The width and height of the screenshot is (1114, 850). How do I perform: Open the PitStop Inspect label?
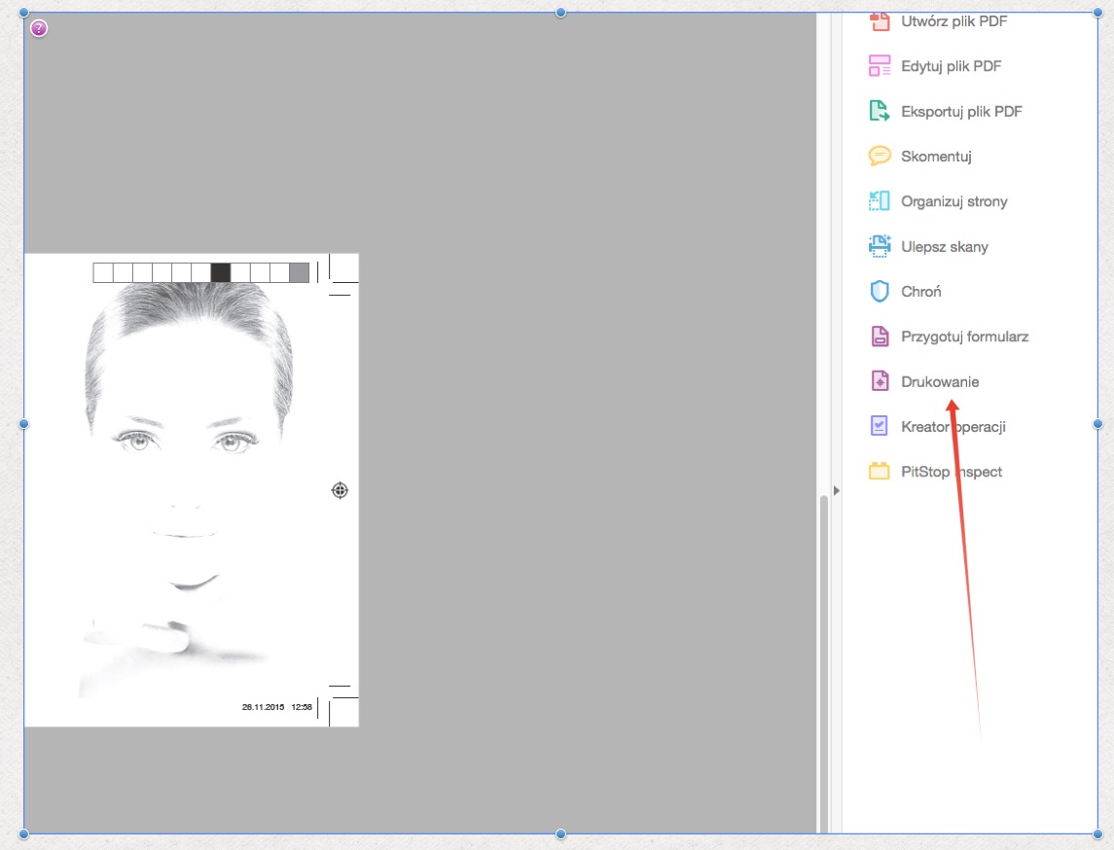[952, 472]
